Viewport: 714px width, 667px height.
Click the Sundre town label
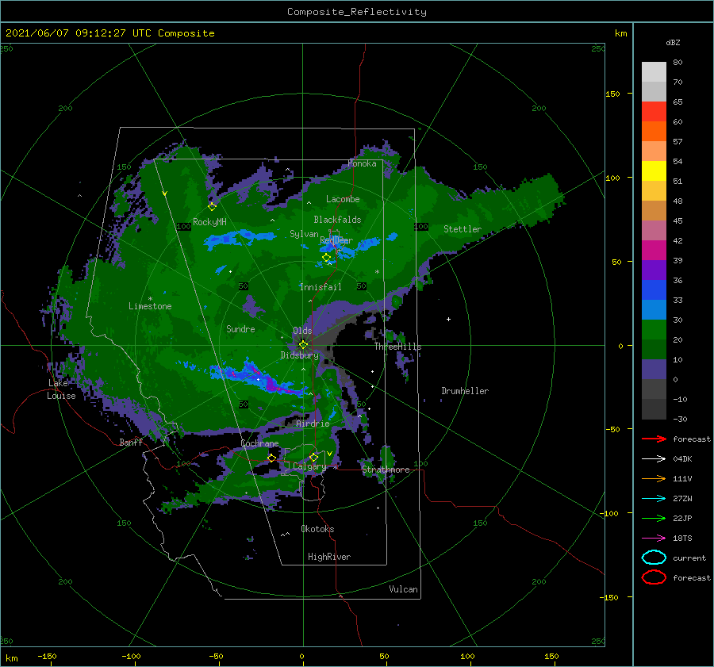tap(240, 328)
